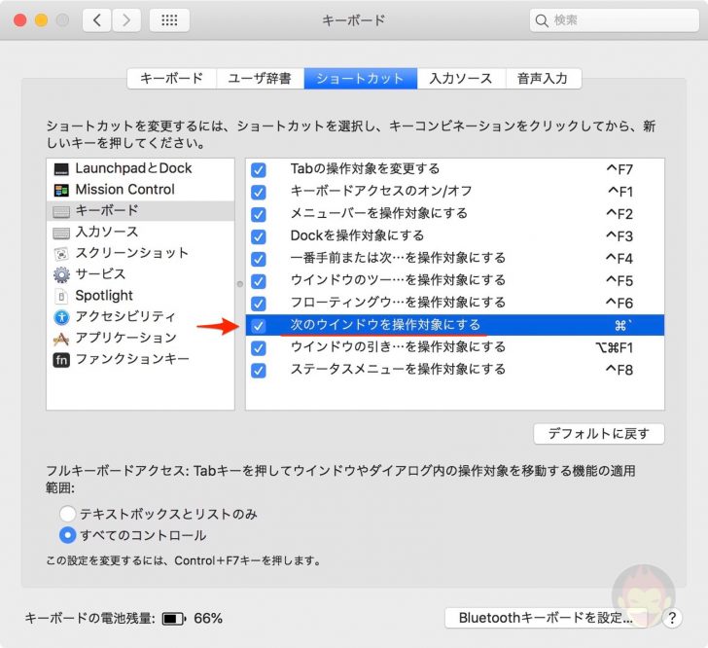Click the ⌥⌘F1 key combination

click(x=614, y=348)
